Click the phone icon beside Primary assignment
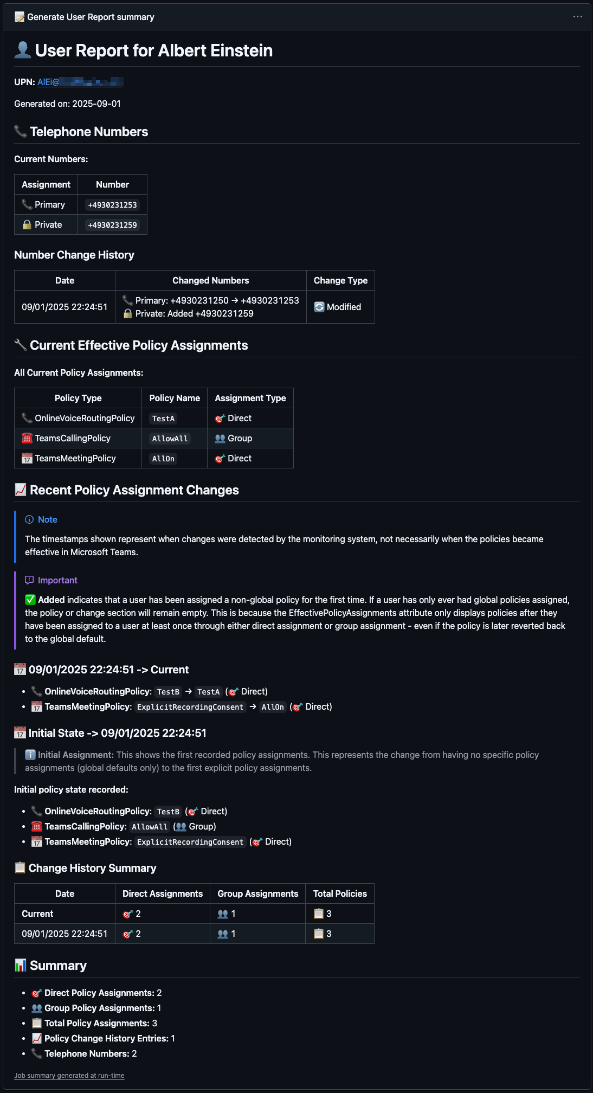 click(x=27, y=204)
